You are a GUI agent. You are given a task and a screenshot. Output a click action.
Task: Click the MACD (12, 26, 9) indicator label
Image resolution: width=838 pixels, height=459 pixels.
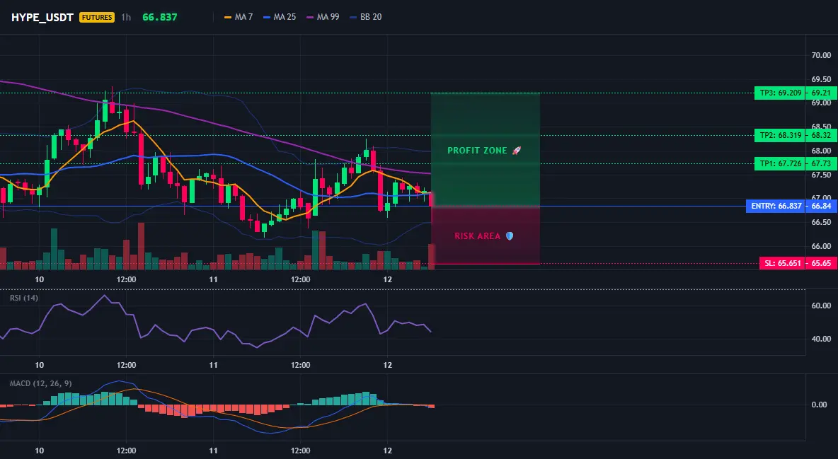click(40, 383)
